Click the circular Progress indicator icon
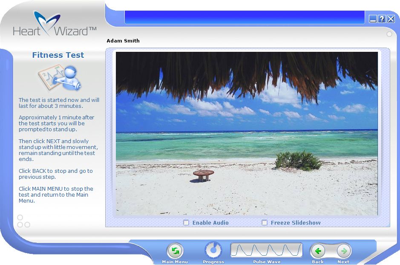 point(213,251)
